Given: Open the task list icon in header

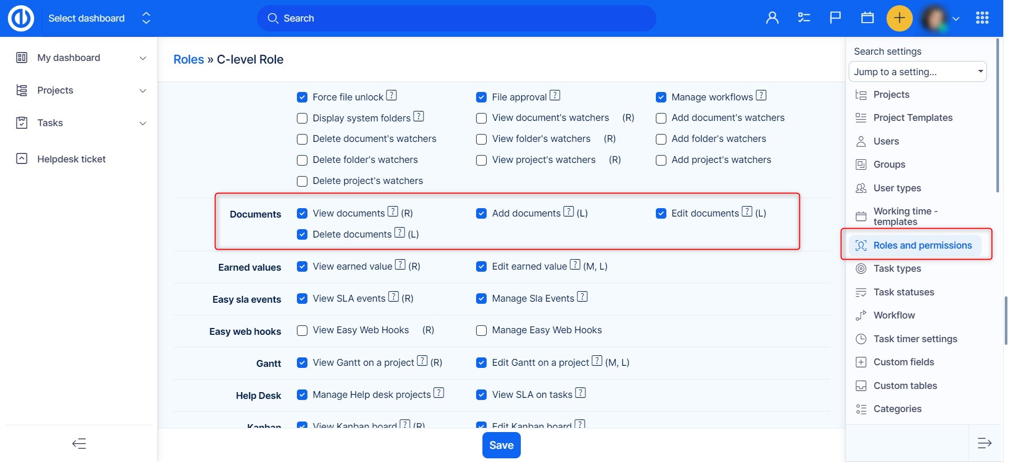Looking at the screenshot, I should pyautogui.click(x=804, y=18).
